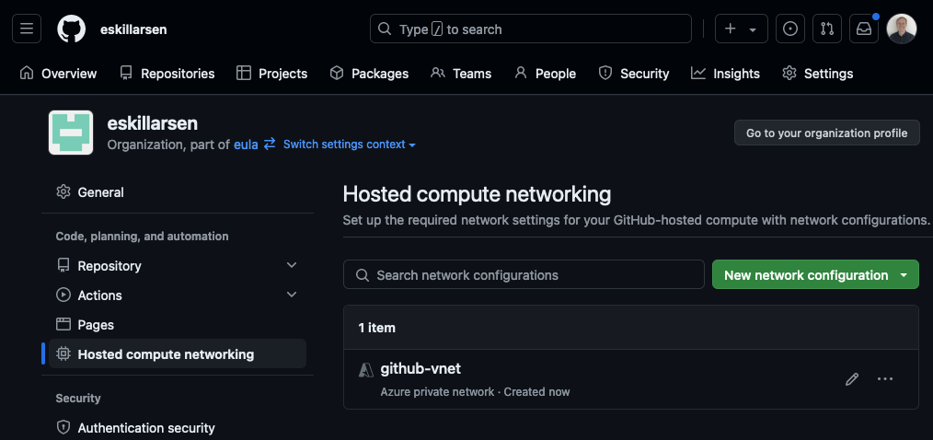
Task: Click the swap arrows icon by Switch settings context
Action: [x=270, y=145]
